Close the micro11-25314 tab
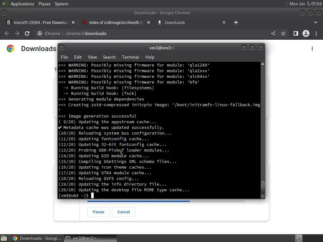Image resolution: width=323 pixels, height=242 pixels. [73, 22]
